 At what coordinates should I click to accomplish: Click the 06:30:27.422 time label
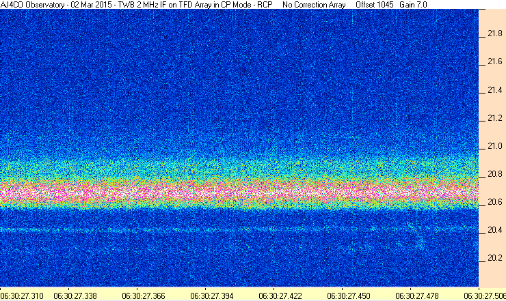pyautogui.click(x=280, y=296)
